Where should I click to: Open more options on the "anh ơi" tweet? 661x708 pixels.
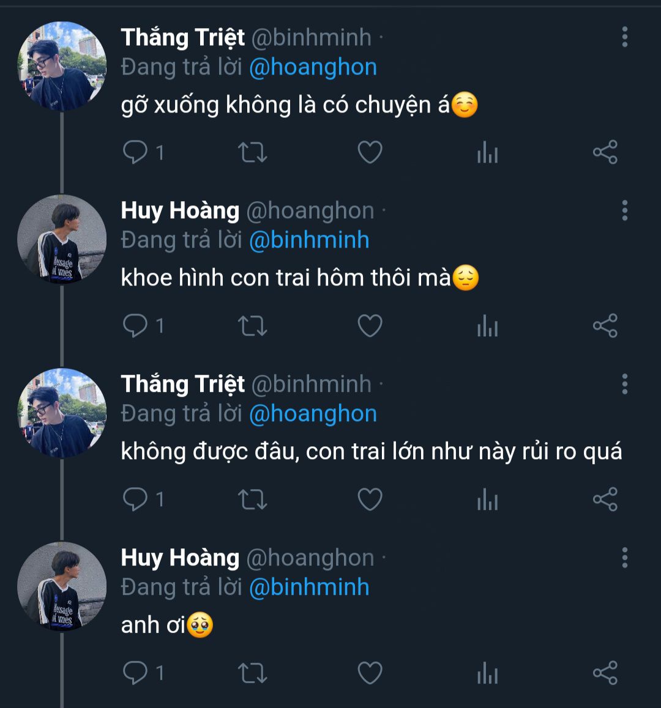624,558
